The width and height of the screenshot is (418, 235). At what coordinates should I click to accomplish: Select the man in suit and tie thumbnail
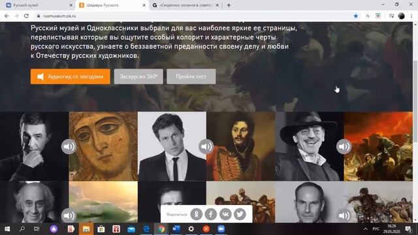(x=172, y=146)
